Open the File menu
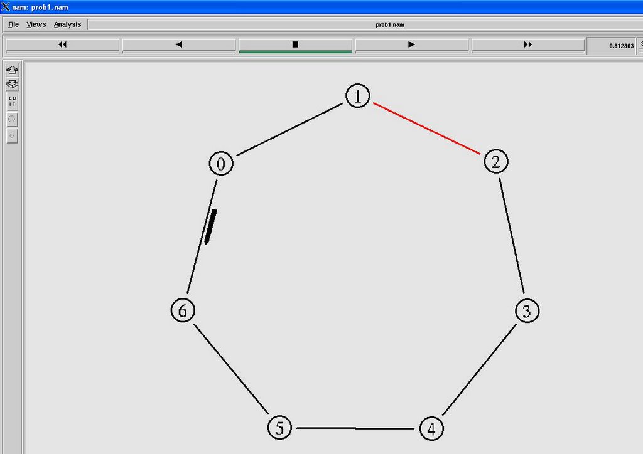The height and width of the screenshot is (454, 643). coord(13,24)
